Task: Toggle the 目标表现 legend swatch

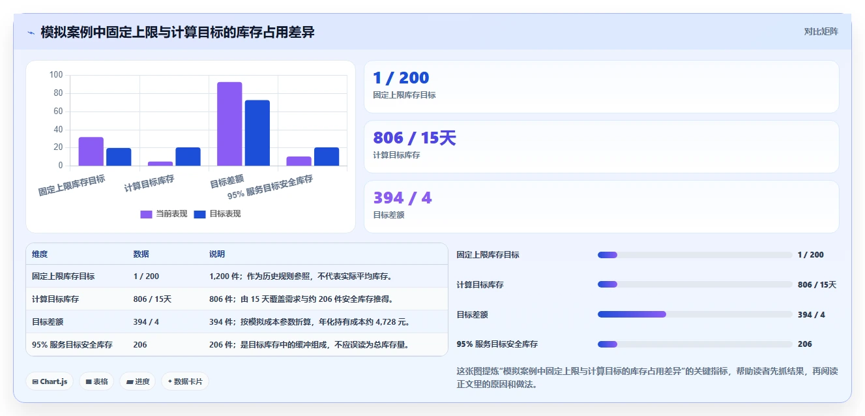Action: (200, 214)
